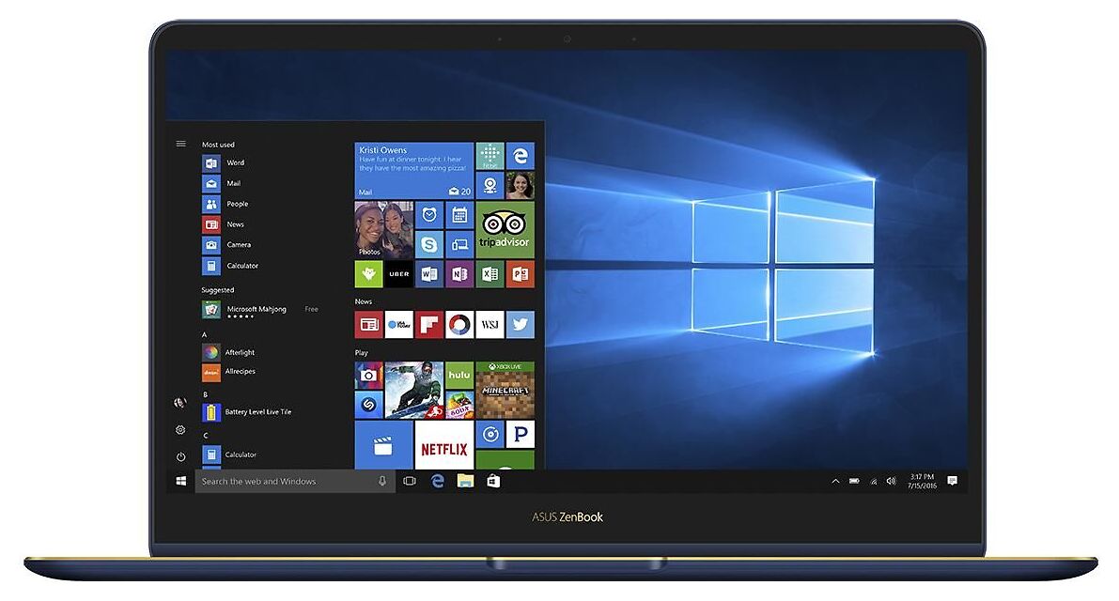Show hidden icons in system tray
Viewport: 1119px width, 601px height.
[x=835, y=481]
